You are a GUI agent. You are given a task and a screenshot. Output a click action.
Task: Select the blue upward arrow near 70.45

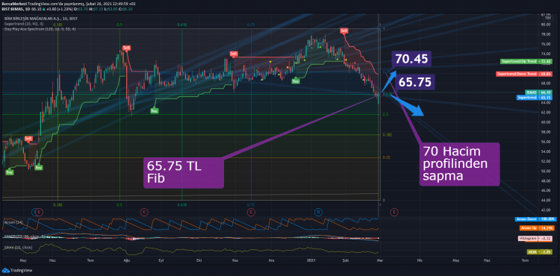tap(388, 81)
